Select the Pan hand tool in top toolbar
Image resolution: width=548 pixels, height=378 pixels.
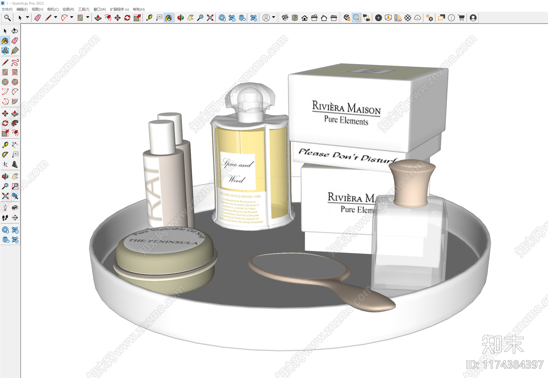(190, 18)
